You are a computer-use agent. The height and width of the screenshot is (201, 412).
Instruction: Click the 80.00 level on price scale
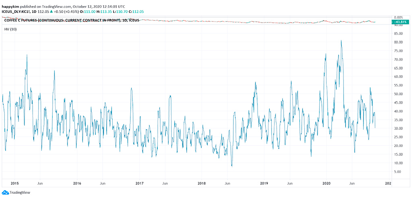(399, 42)
